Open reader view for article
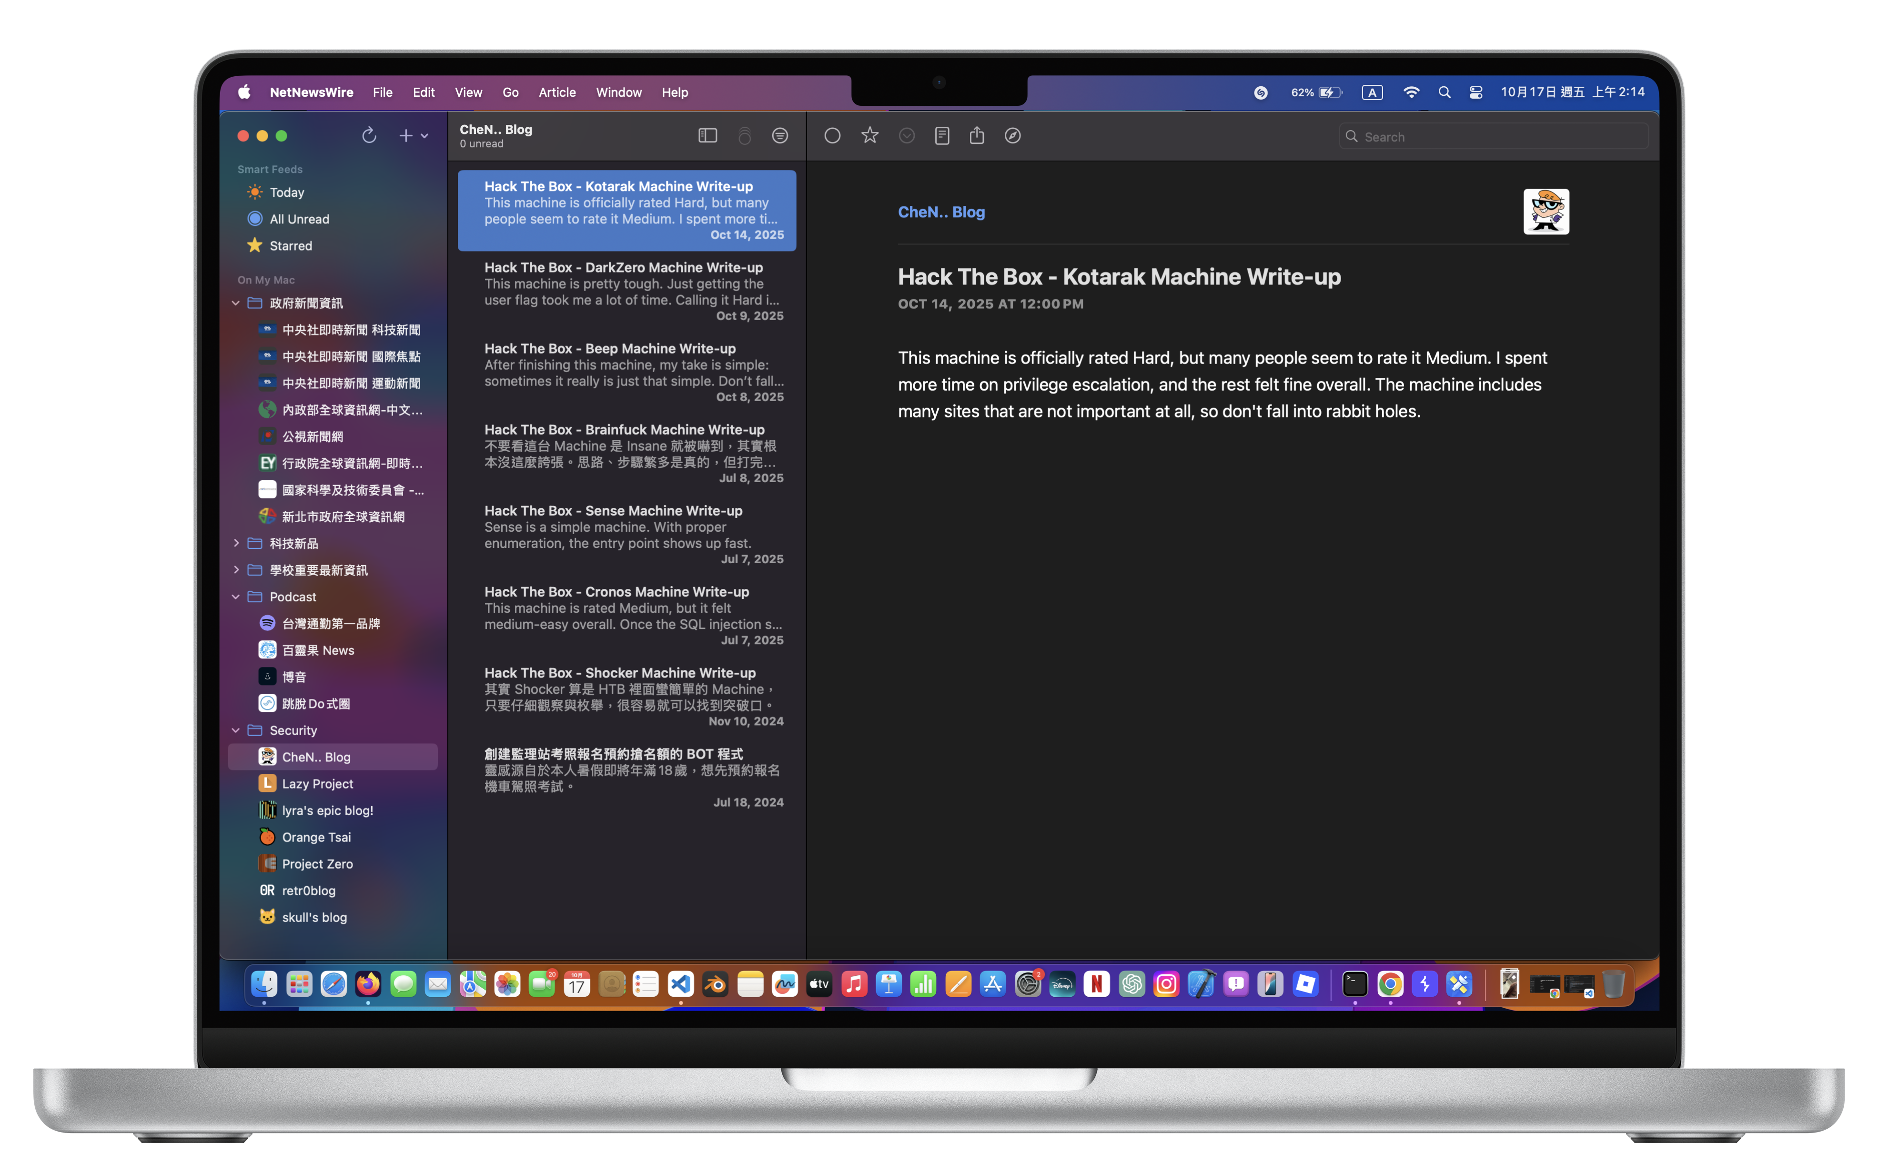The width and height of the screenshot is (1879, 1154). pyautogui.click(x=942, y=136)
